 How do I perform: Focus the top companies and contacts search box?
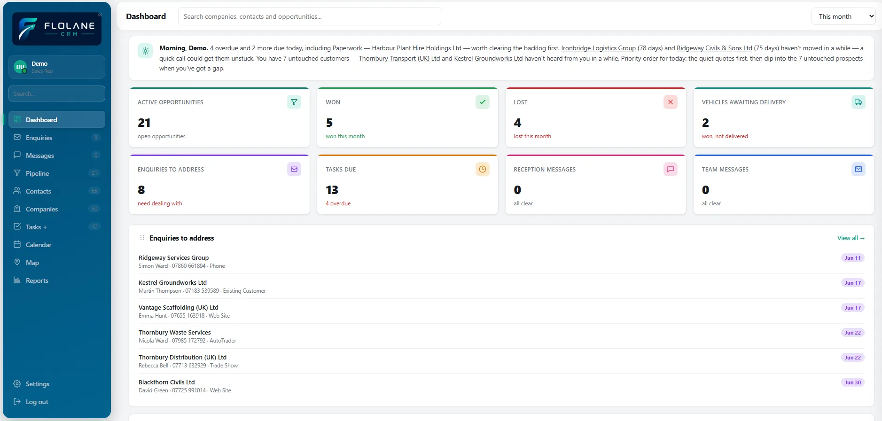pos(310,16)
